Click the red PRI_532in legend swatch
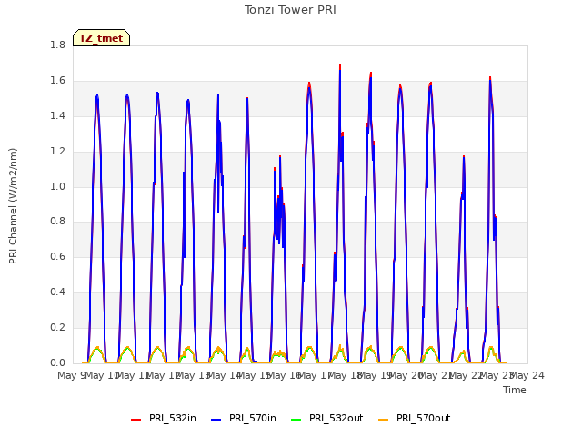Screen dimensions: 582x436 (x=135, y=420)
